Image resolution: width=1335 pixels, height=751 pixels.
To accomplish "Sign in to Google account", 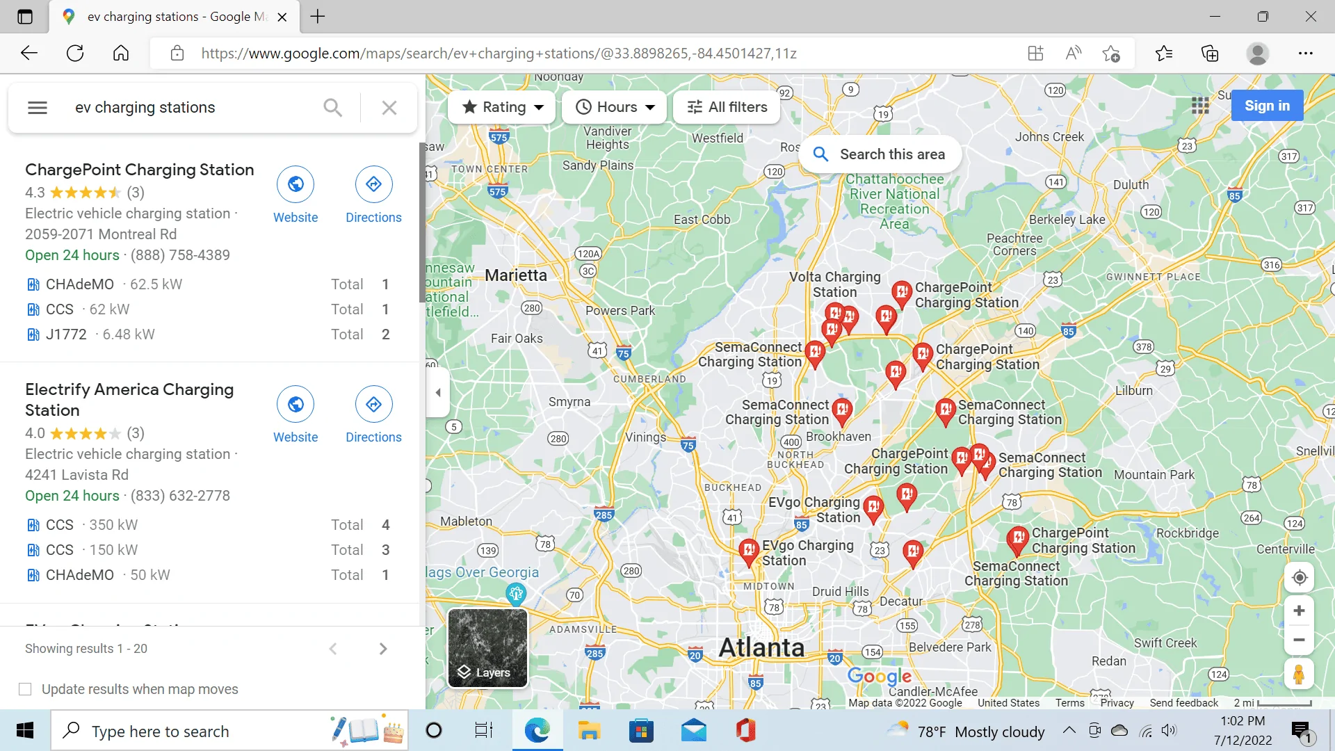I will click(1267, 106).
